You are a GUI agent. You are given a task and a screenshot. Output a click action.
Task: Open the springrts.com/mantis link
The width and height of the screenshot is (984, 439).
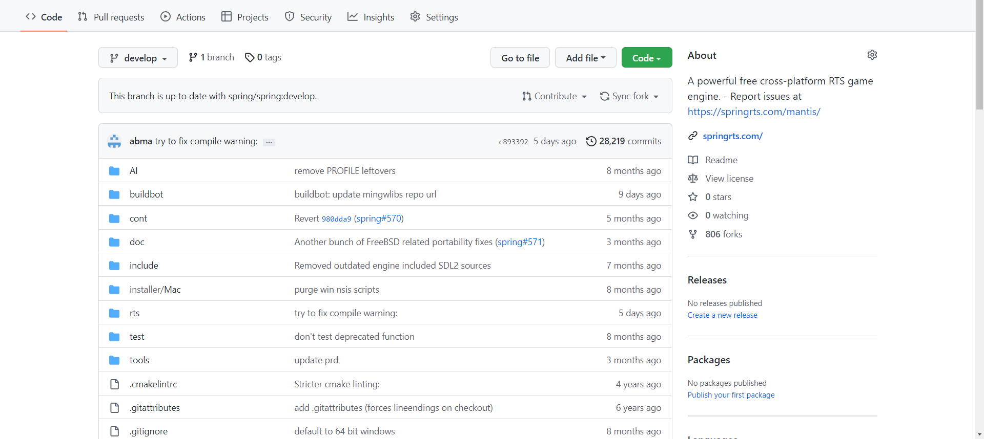[754, 112]
